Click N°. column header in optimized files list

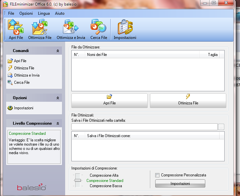pos(78,136)
